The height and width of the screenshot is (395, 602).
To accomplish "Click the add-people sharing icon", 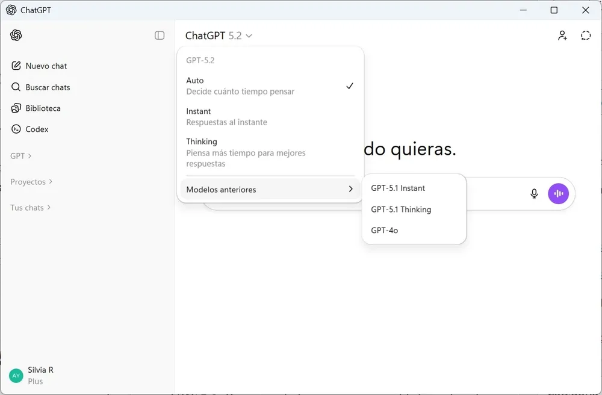I will pos(562,35).
